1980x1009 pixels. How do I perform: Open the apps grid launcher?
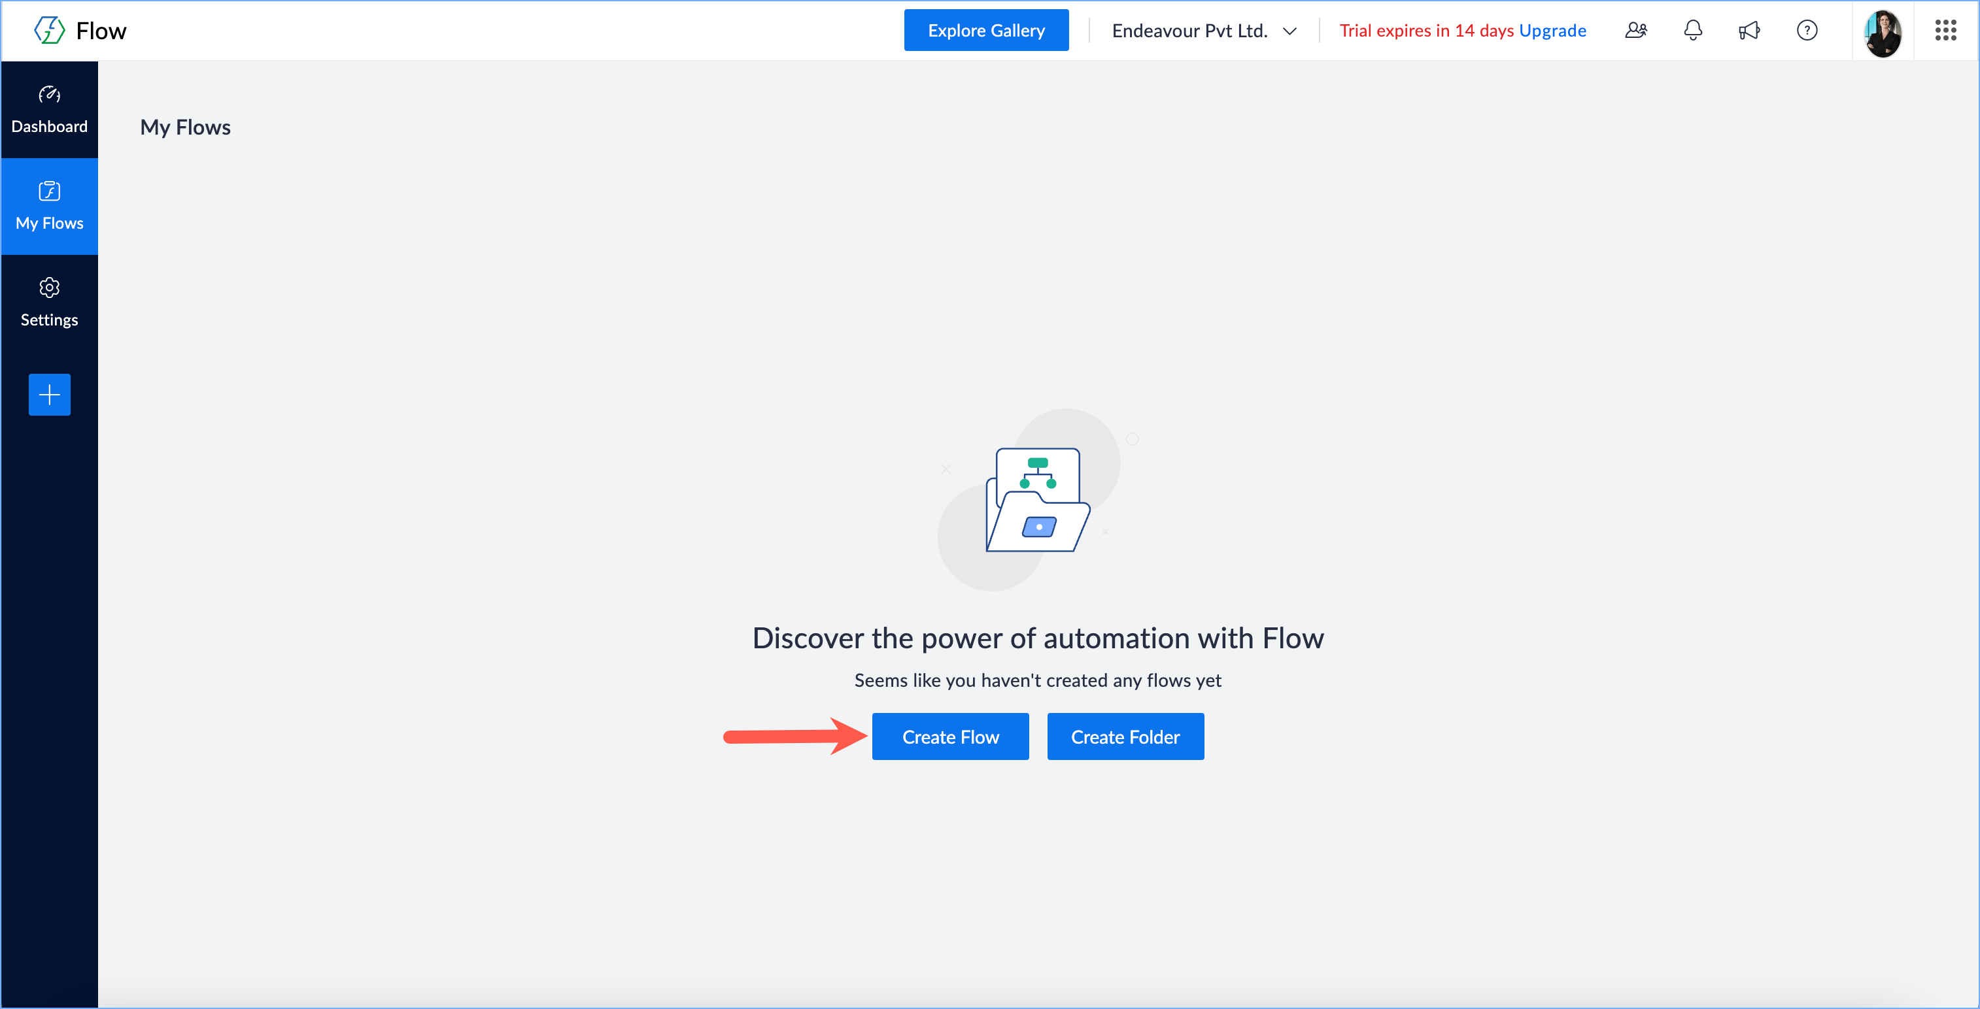pyautogui.click(x=1945, y=31)
